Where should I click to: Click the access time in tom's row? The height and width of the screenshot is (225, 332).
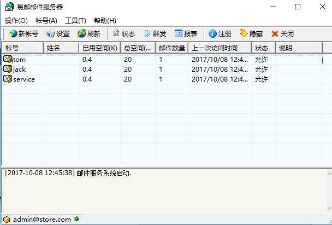click(x=220, y=60)
